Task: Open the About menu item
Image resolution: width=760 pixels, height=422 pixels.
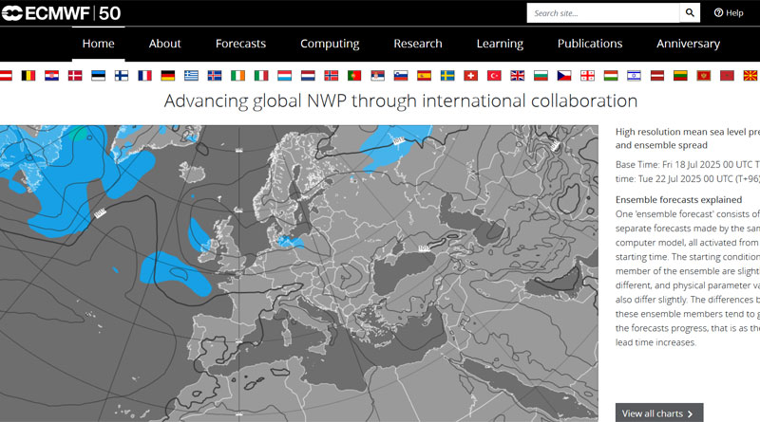Action: coord(164,44)
